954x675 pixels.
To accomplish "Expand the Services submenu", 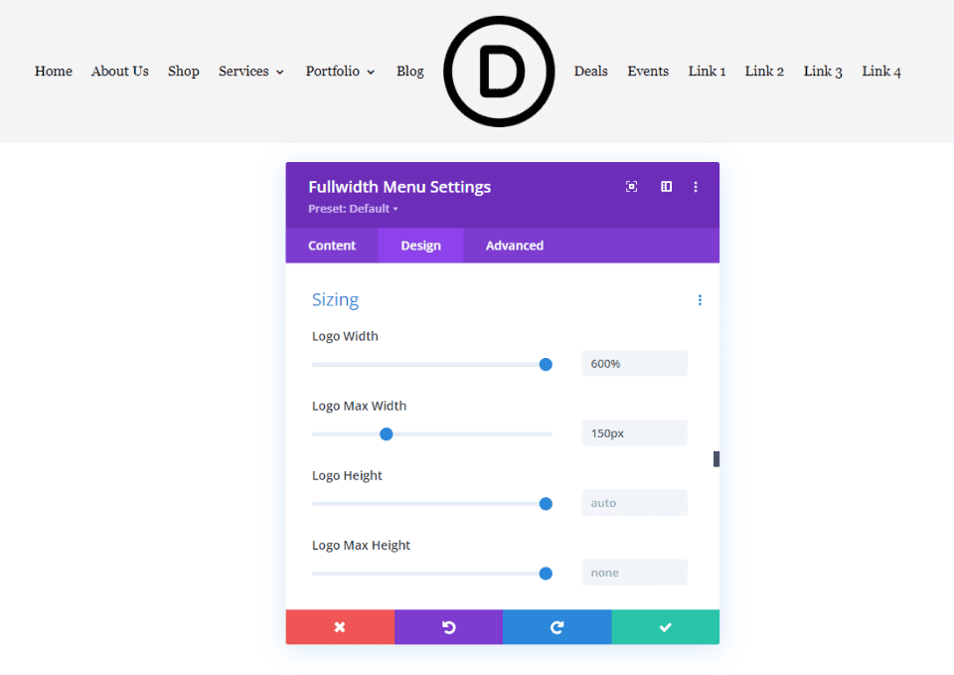I will (x=251, y=72).
